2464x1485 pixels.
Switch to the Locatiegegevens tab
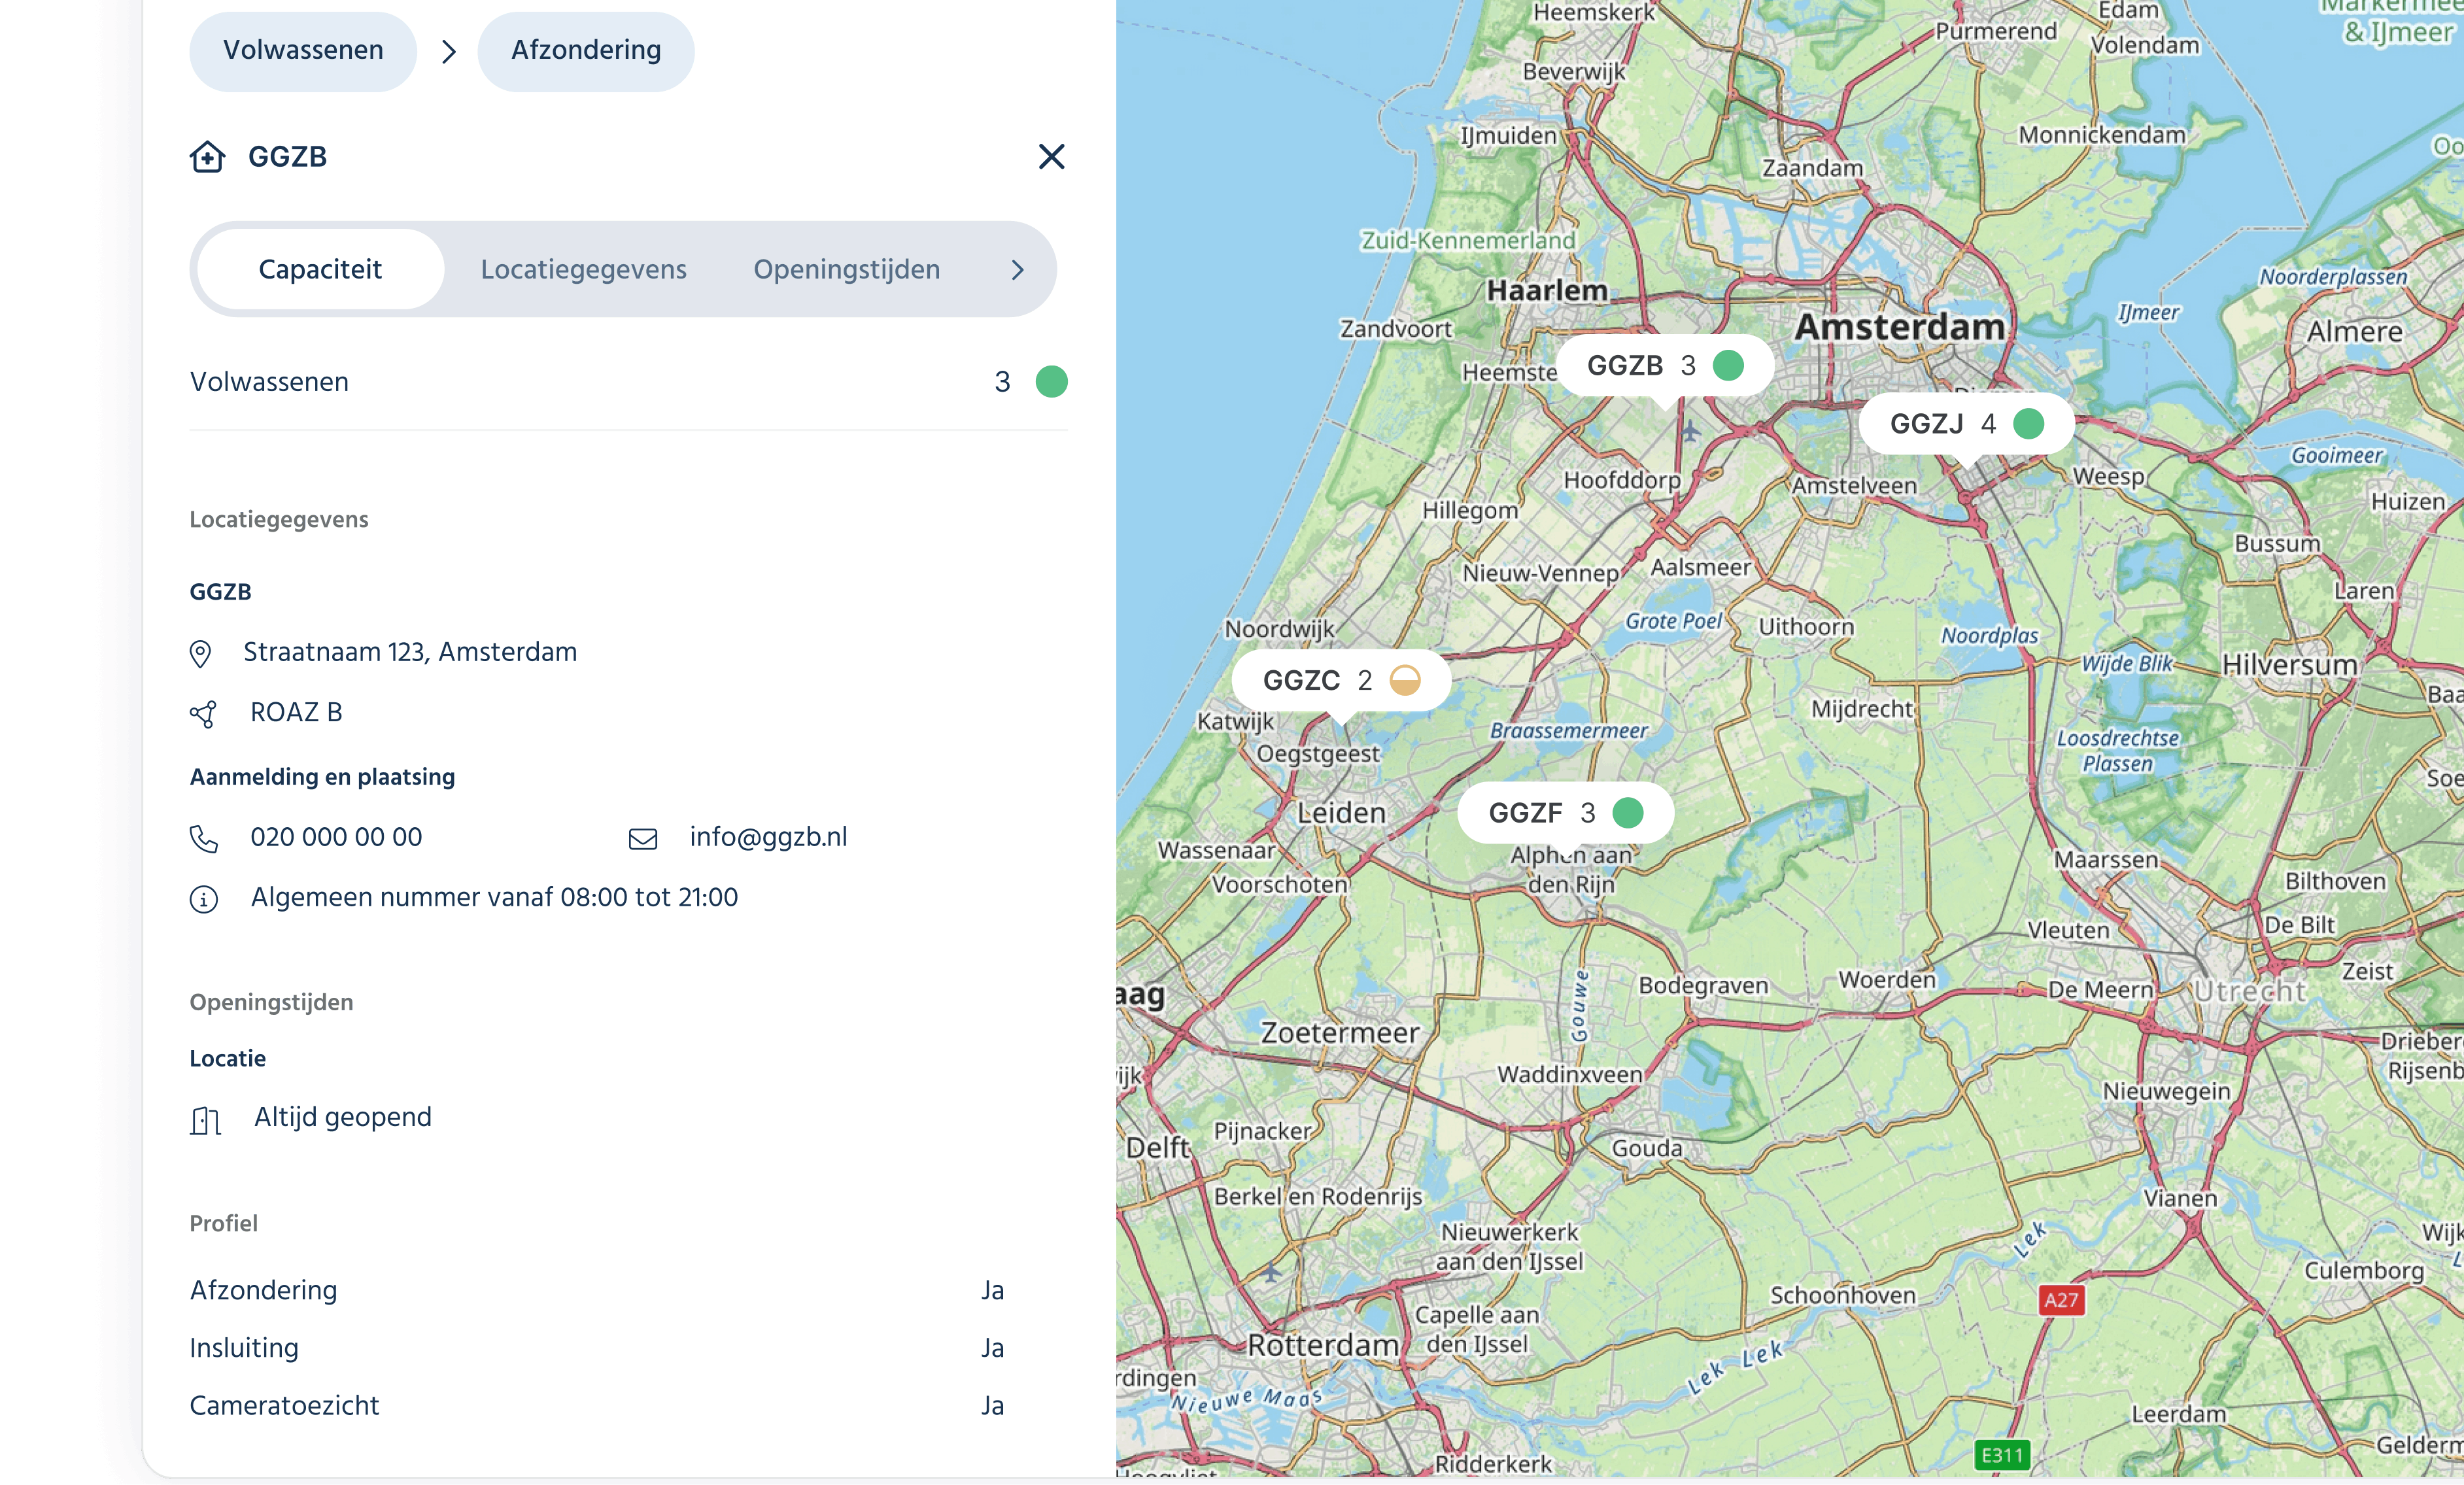tap(583, 269)
